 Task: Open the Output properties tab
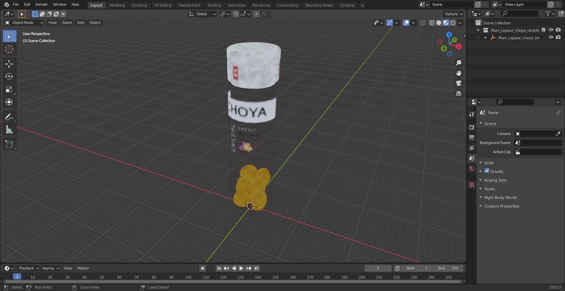pyautogui.click(x=472, y=137)
